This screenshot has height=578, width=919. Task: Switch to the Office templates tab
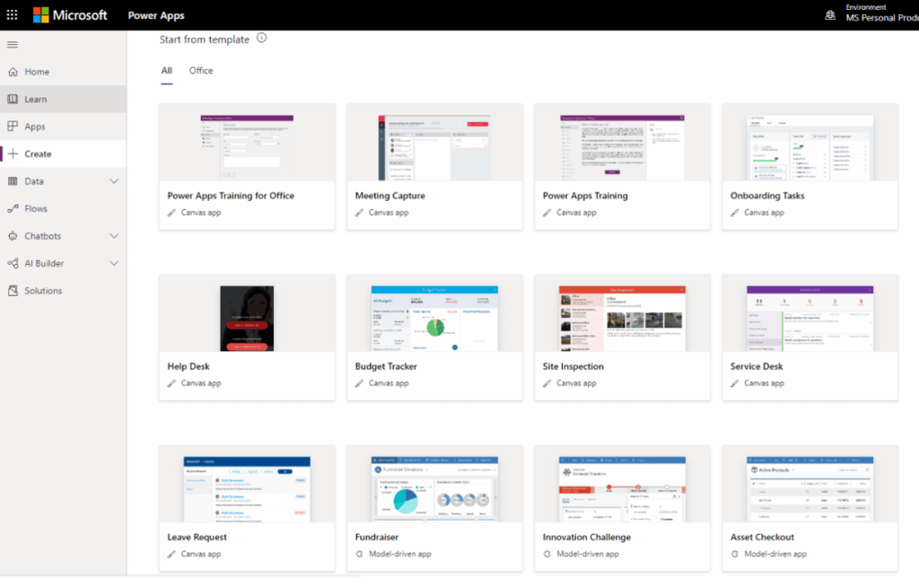(x=201, y=70)
